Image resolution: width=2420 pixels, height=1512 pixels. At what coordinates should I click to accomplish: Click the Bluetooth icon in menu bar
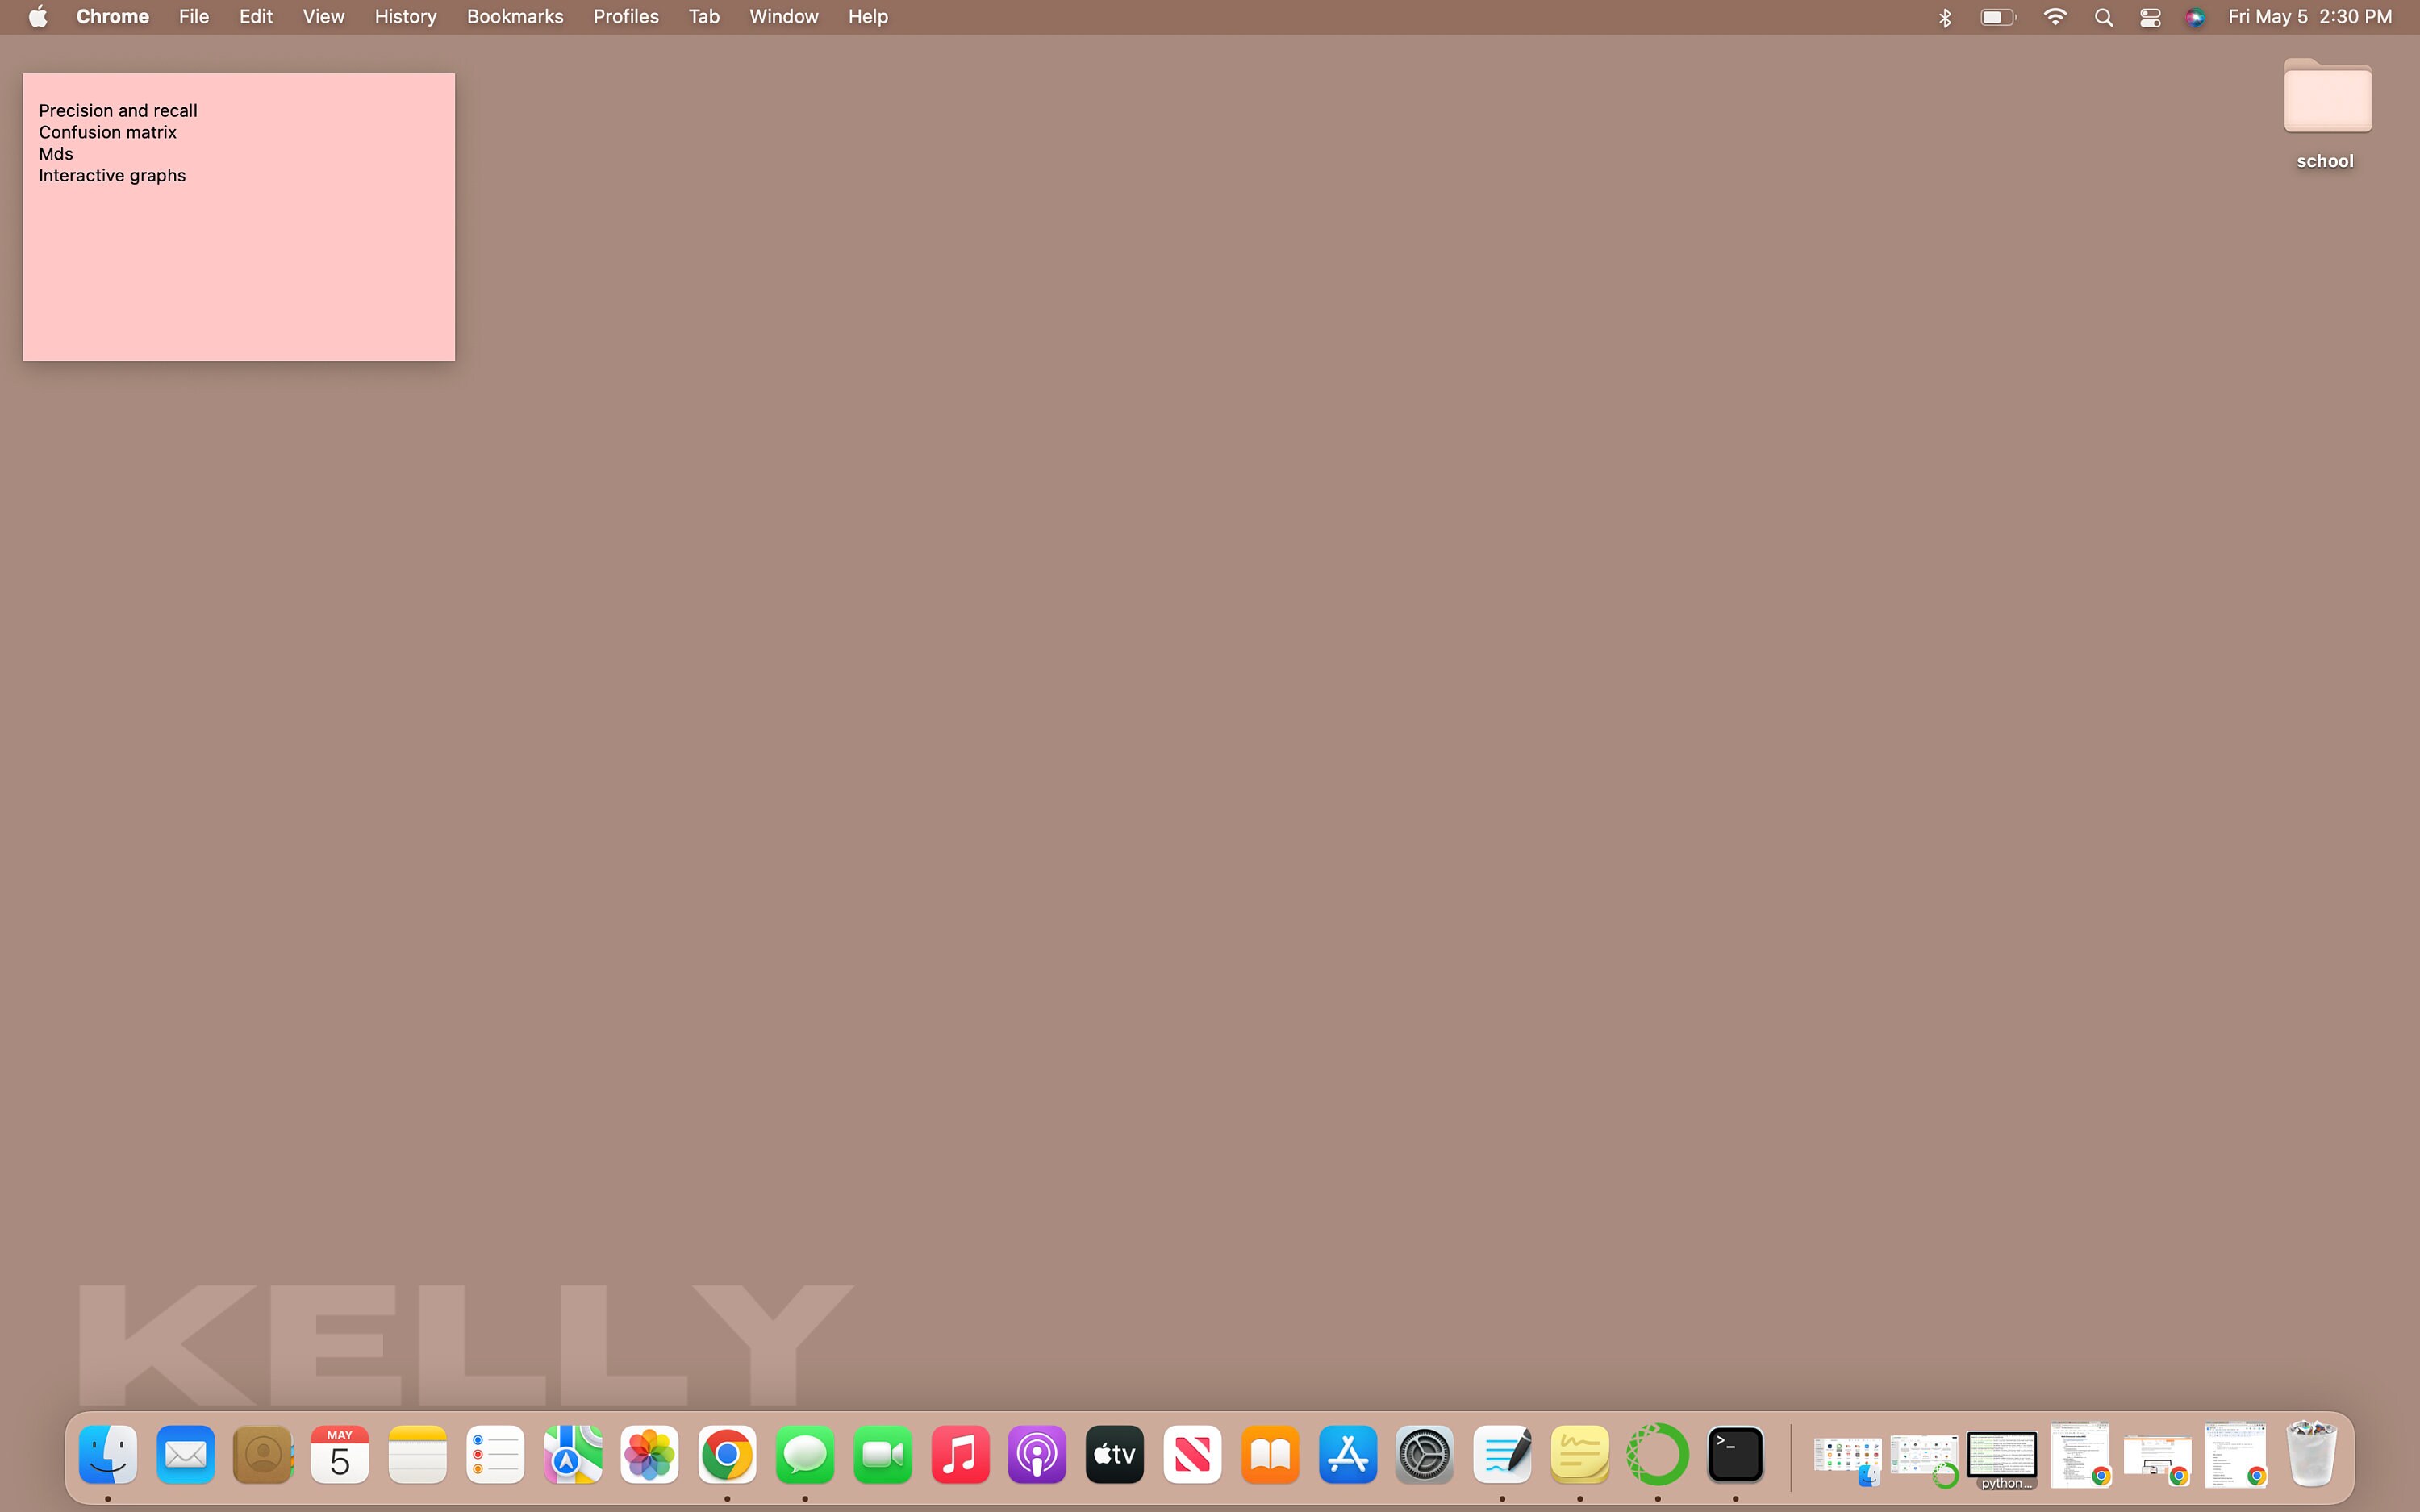[x=1943, y=16]
